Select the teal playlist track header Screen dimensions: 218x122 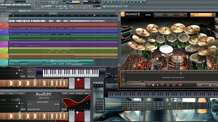tap(4, 62)
